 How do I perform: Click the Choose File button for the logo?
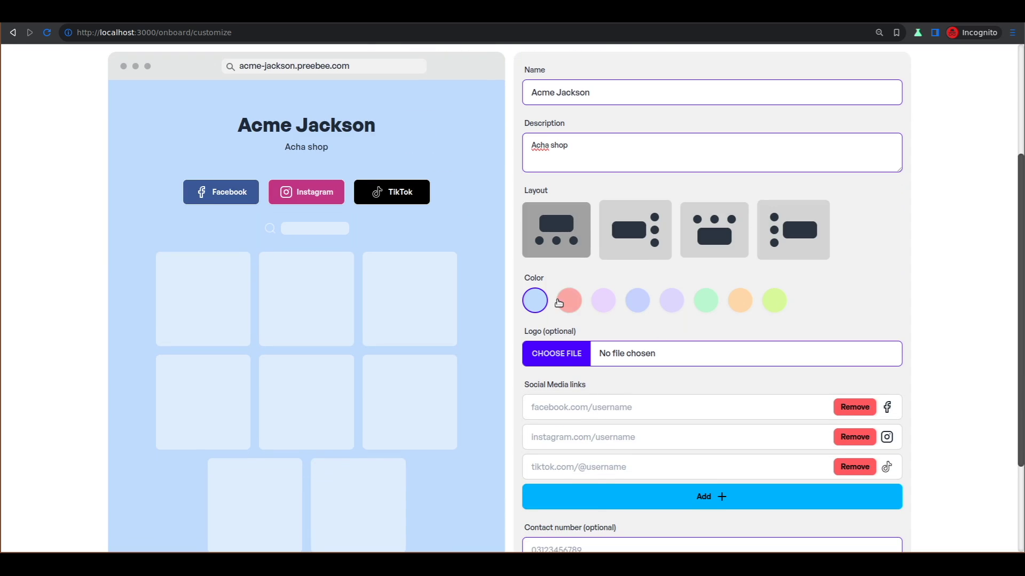point(556,354)
